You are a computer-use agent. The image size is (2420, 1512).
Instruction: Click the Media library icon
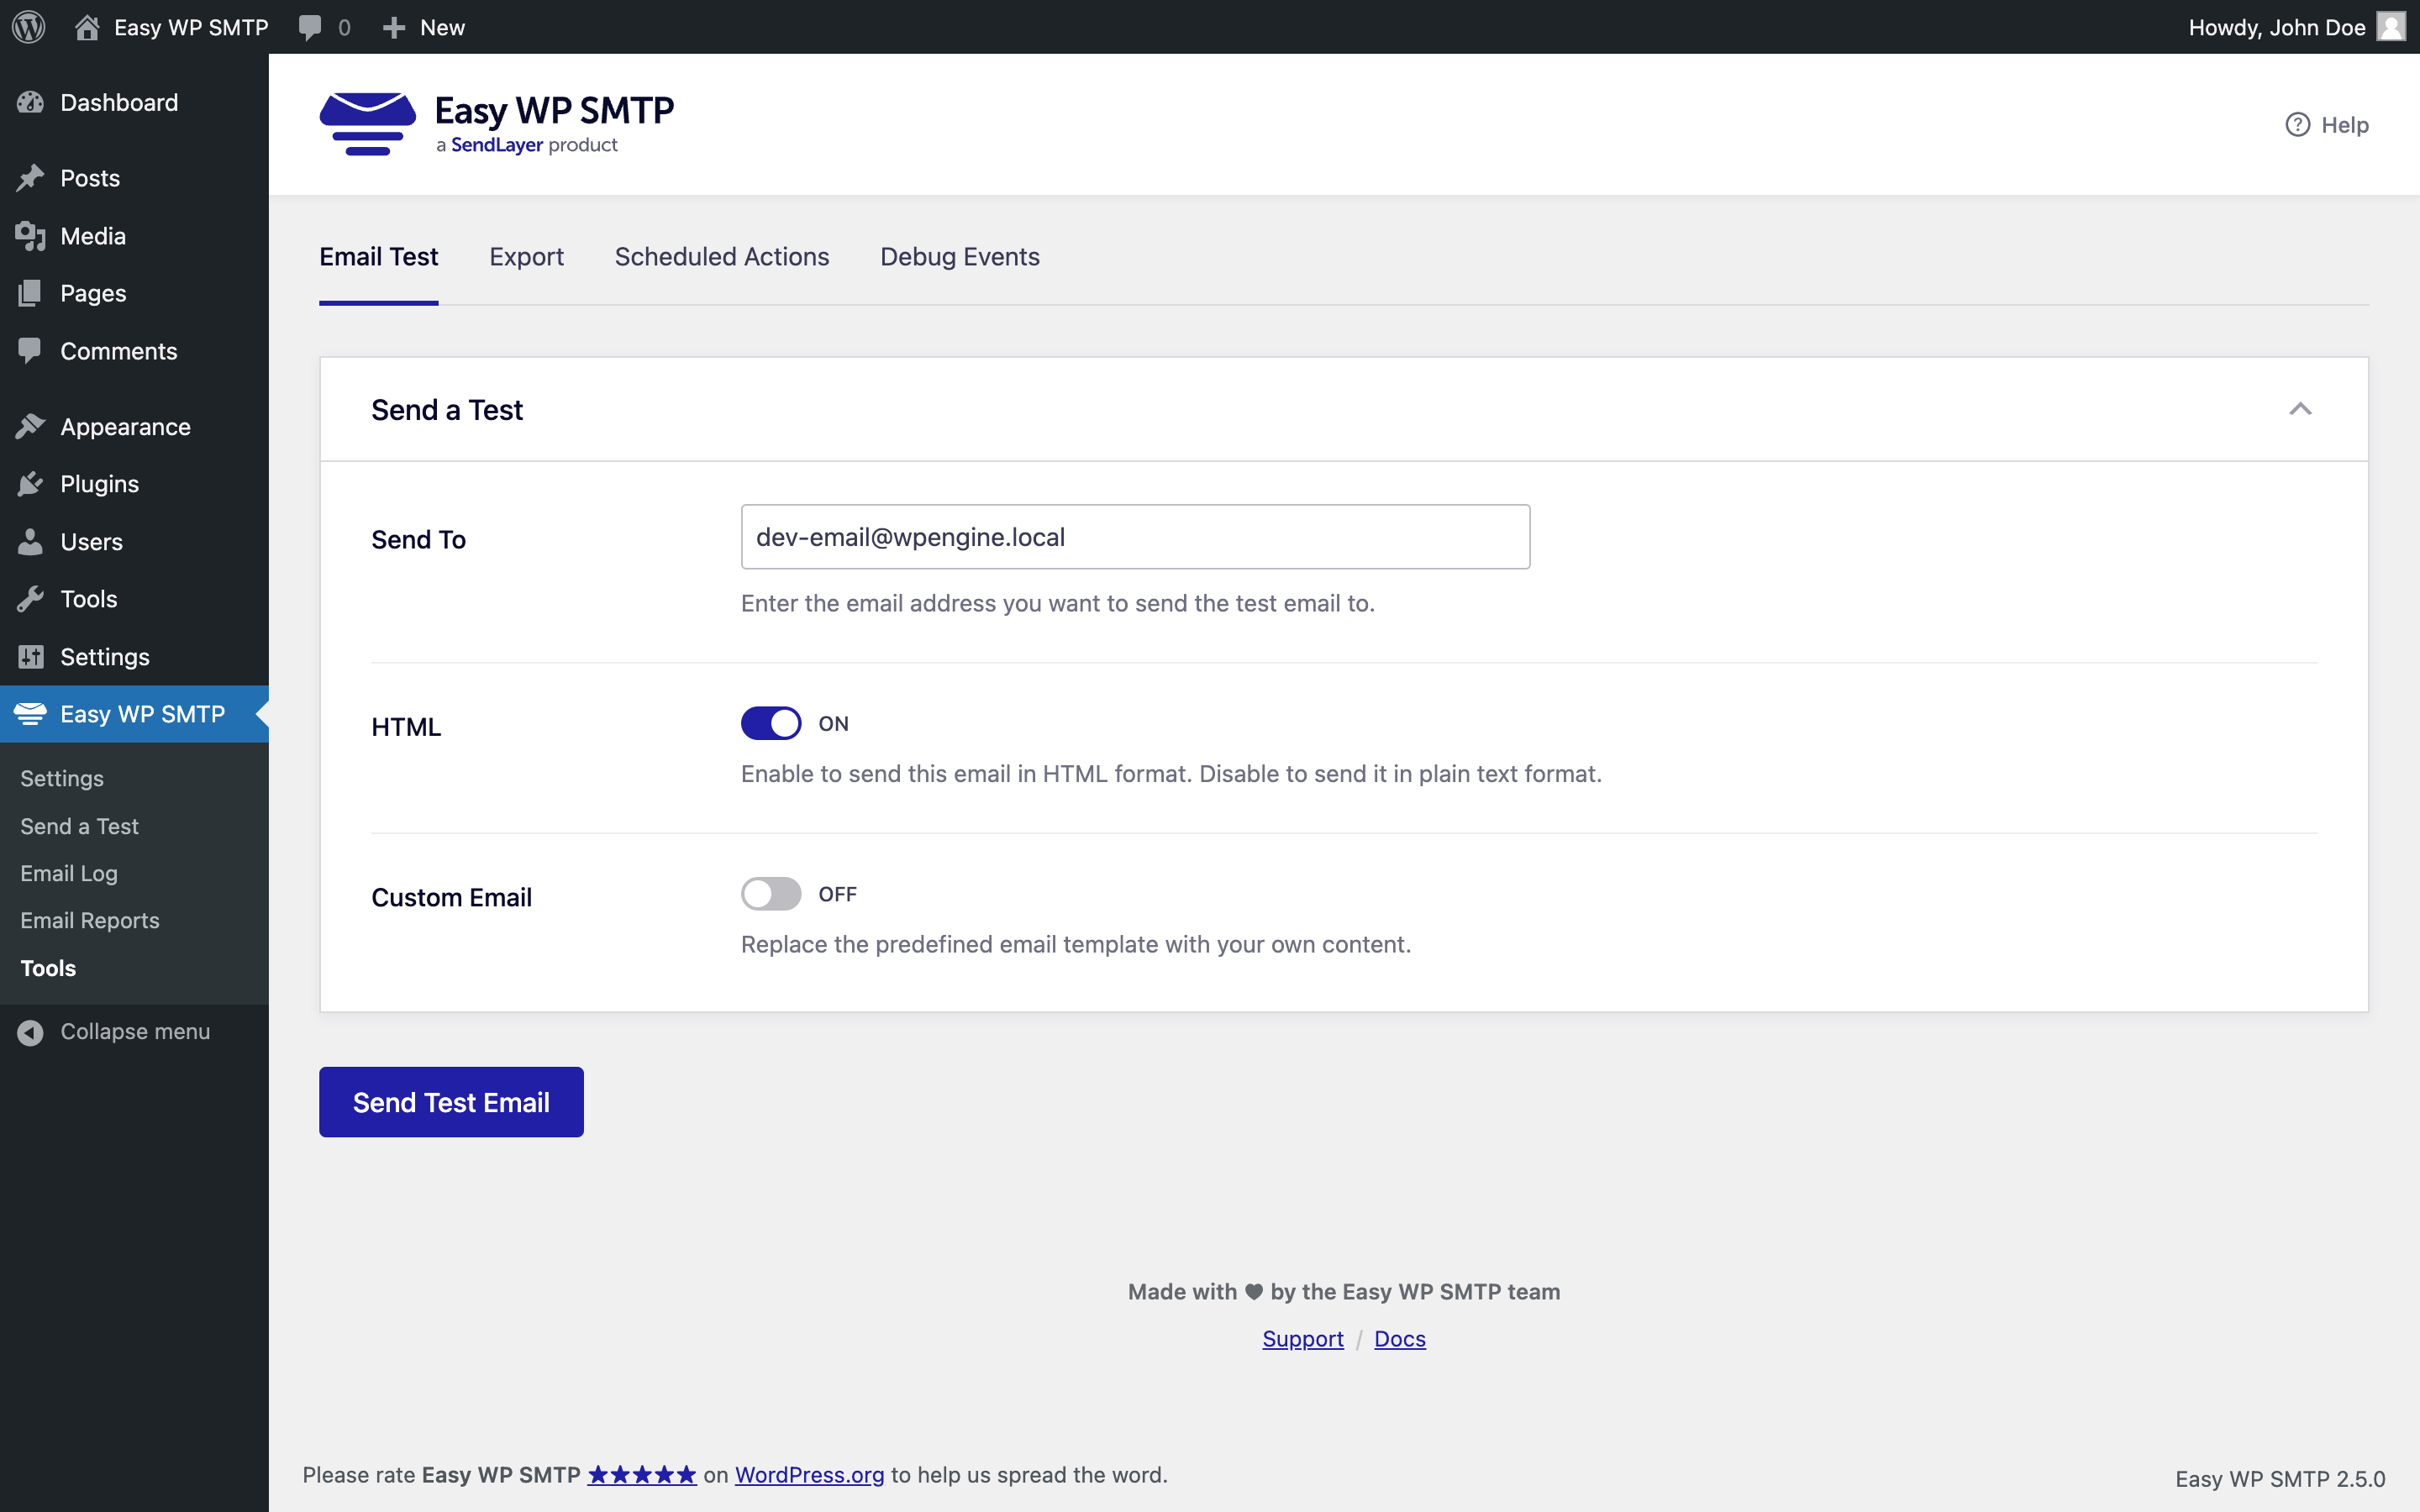point(31,236)
